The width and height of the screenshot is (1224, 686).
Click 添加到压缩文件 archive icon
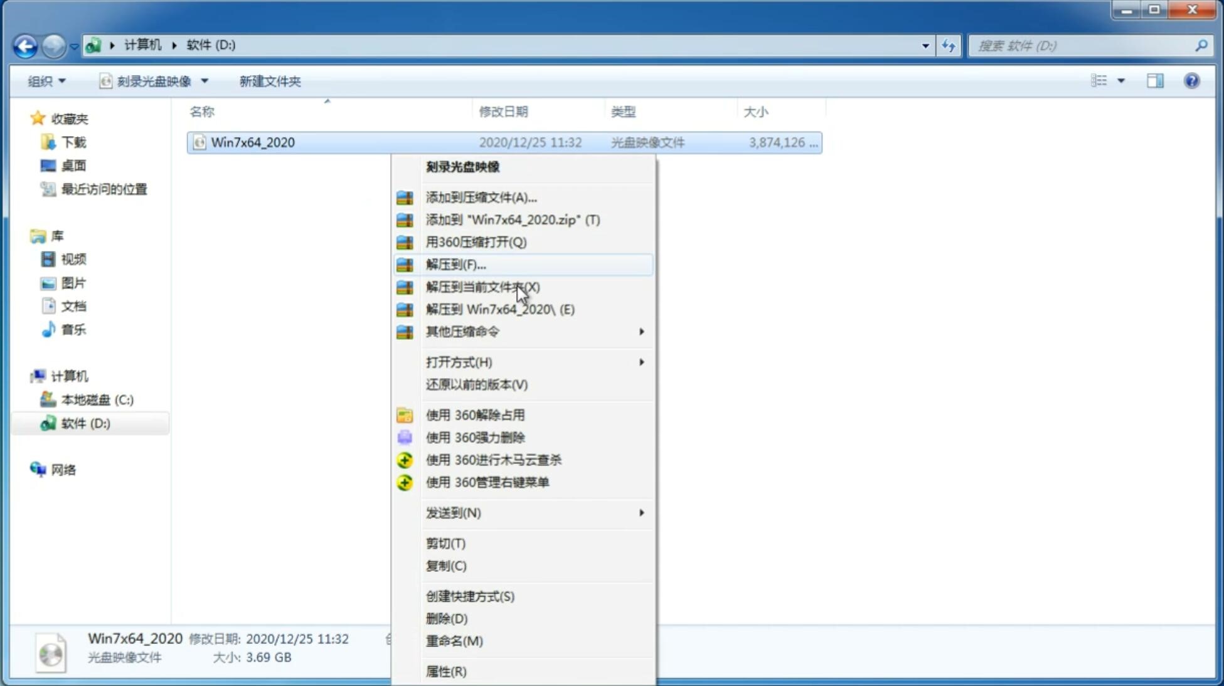406,197
